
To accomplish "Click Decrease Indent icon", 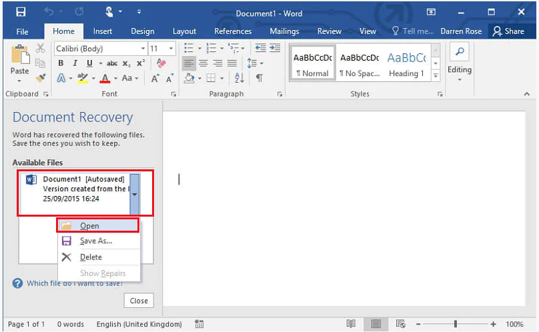I will click(x=261, y=48).
